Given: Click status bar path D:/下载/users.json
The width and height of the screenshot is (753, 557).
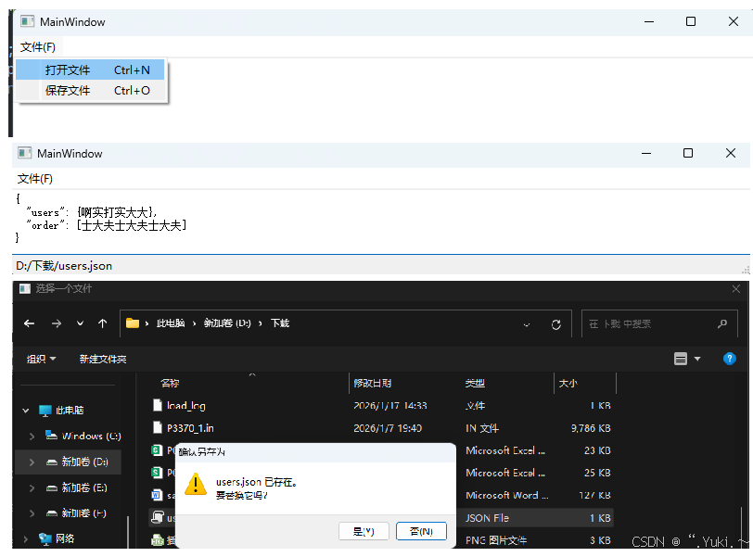Looking at the screenshot, I should click(x=64, y=266).
